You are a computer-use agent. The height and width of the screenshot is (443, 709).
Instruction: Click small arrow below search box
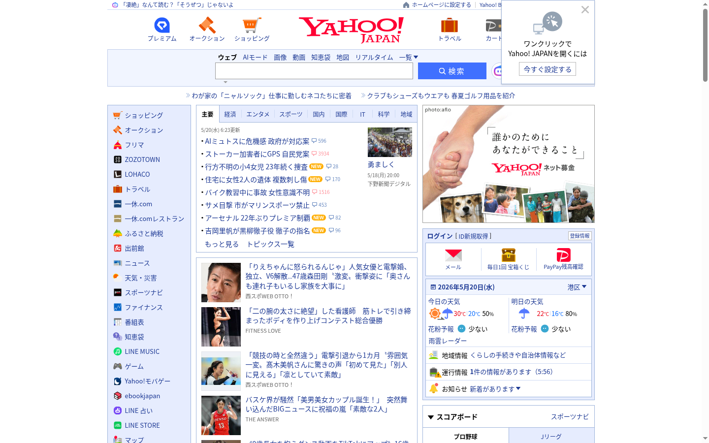pyautogui.click(x=226, y=82)
